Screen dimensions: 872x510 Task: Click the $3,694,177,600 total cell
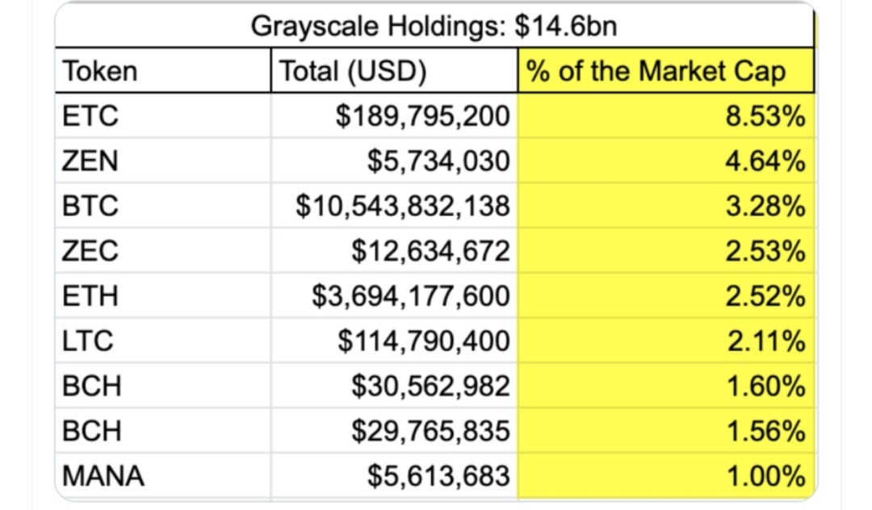point(394,295)
